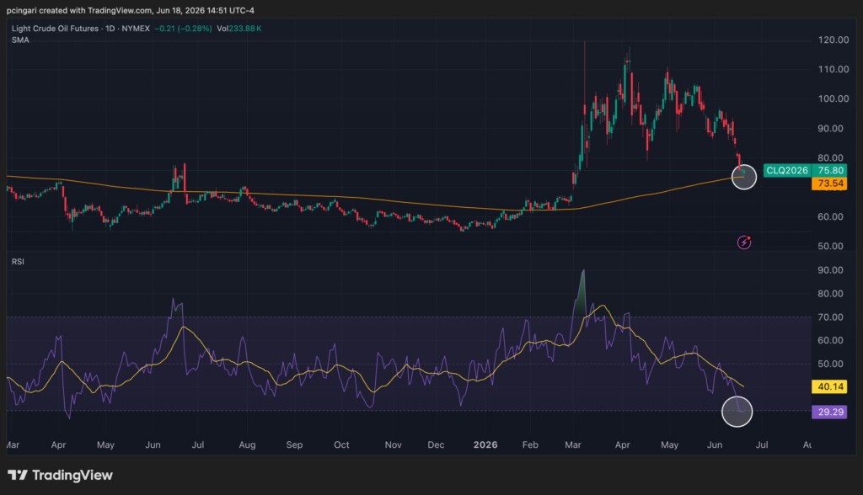Click the 70.00 RSI axis label
The height and width of the screenshot is (495, 863).
[830, 317]
